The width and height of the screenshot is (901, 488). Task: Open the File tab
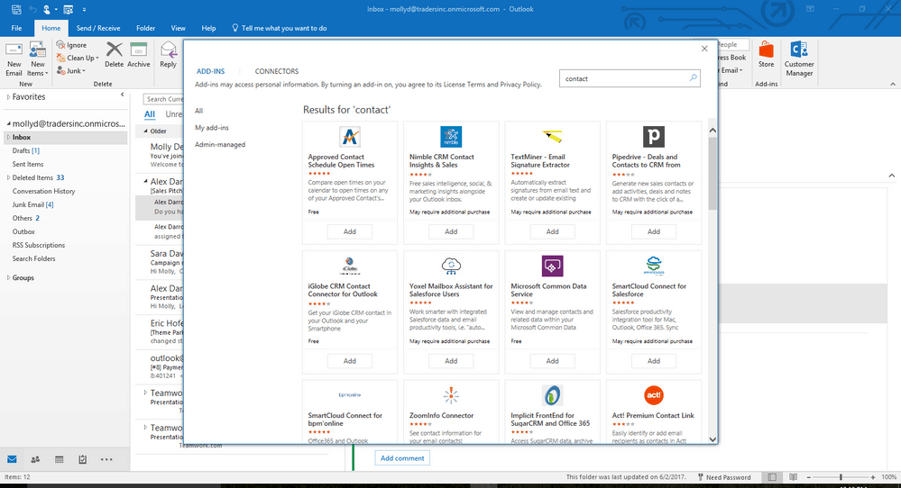click(x=16, y=28)
